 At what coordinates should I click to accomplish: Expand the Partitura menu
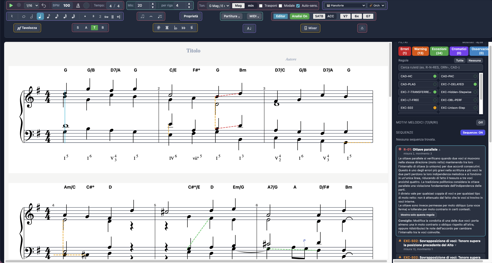[x=232, y=16]
